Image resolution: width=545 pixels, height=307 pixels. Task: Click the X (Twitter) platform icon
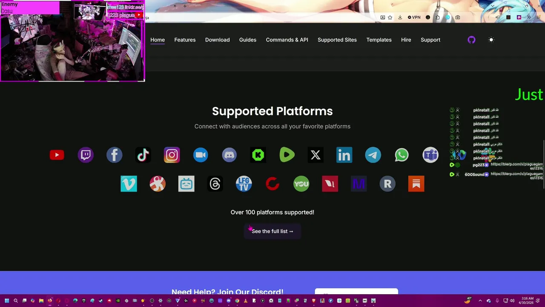316,155
